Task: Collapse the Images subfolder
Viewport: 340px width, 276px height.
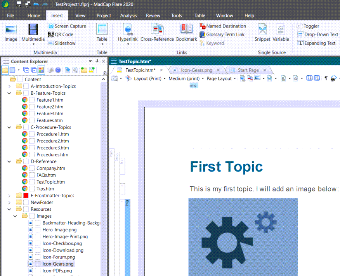Action: point(15,216)
